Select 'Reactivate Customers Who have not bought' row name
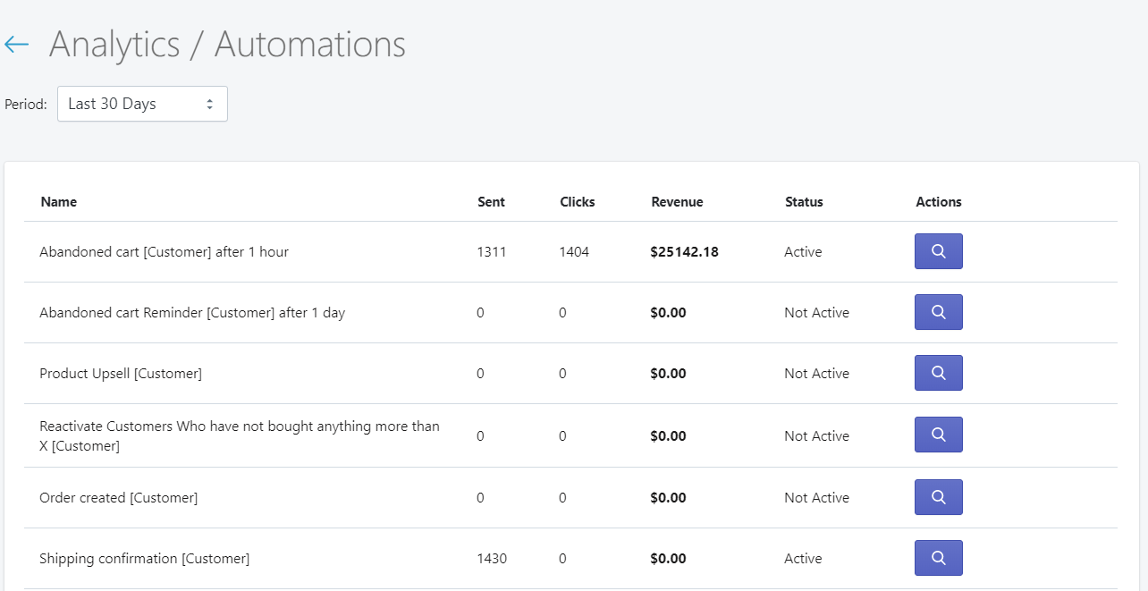The image size is (1148, 591). [x=240, y=435]
